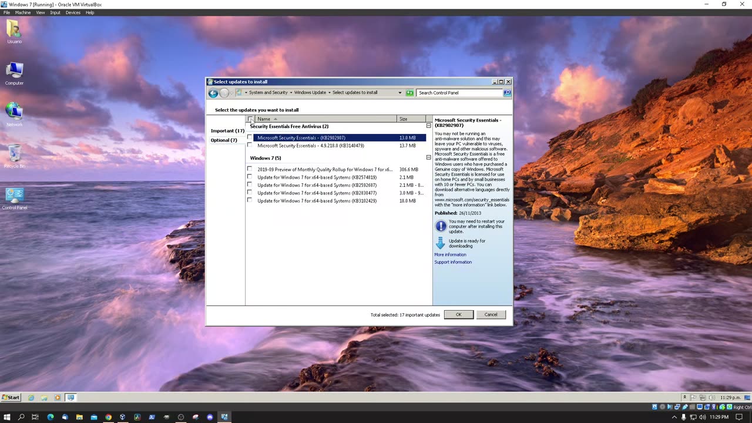Select the Control Panel desktop icon
The width and height of the screenshot is (752, 423).
pyautogui.click(x=14, y=199)
